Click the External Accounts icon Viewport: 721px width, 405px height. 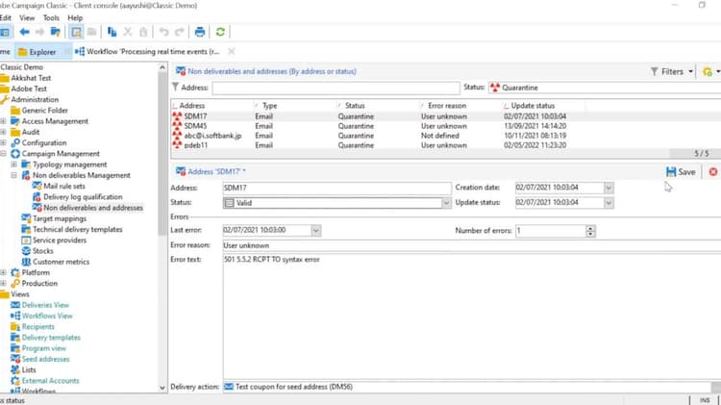click(x=15, y=381)
